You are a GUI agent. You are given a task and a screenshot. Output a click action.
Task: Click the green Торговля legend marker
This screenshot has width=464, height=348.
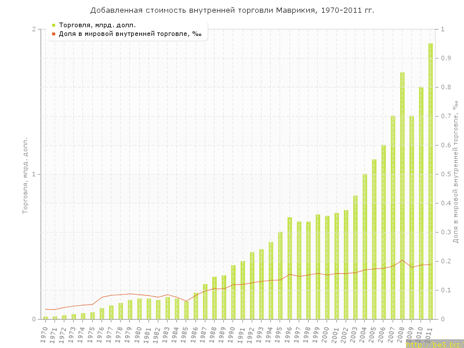pyautogui.click(x=53, y=25)
